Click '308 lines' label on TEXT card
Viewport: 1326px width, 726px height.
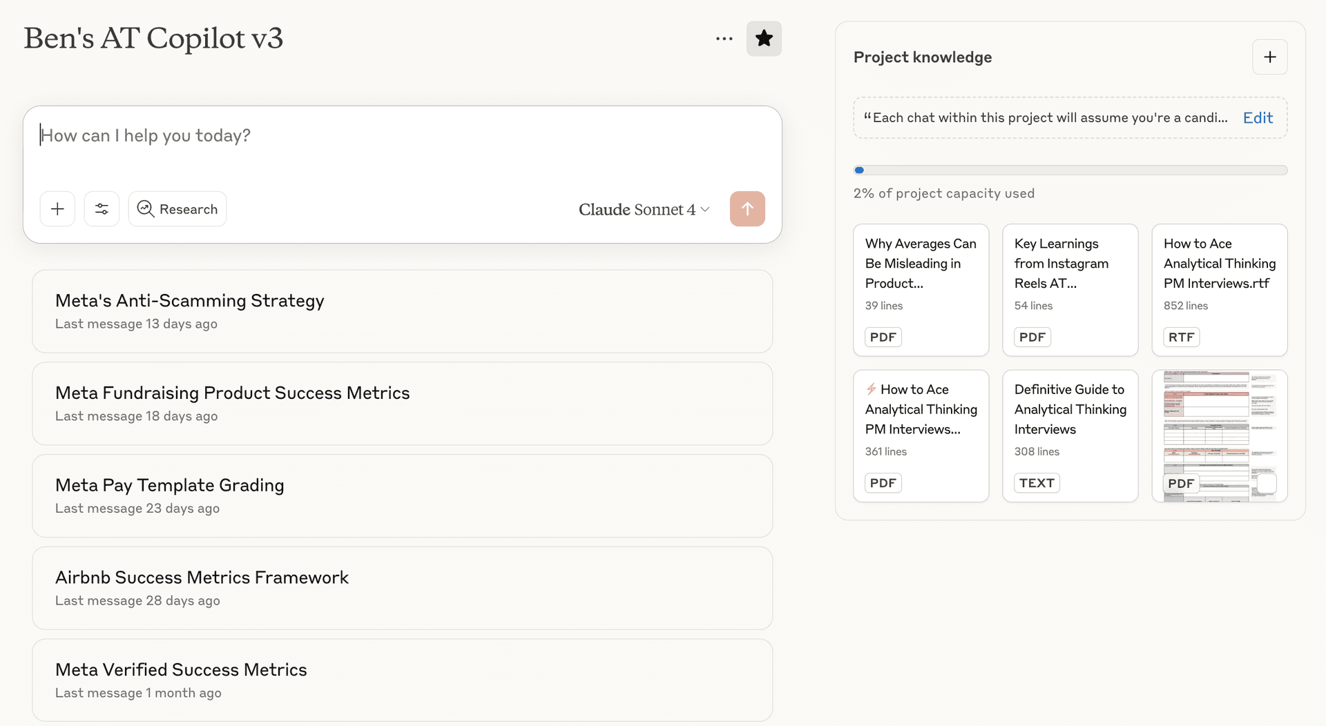(1037, 451)
